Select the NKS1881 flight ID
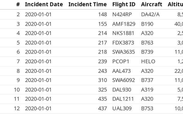 tap(123, 33)
